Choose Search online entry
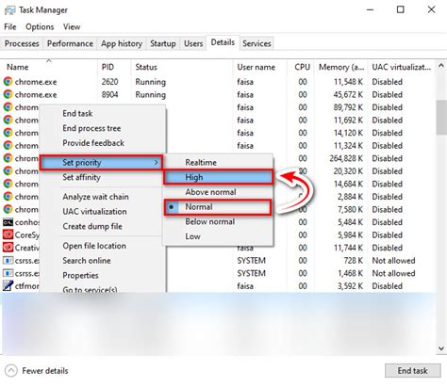Image resolution: width=447 pixels, height=387 pixels. tap(87, 261)
